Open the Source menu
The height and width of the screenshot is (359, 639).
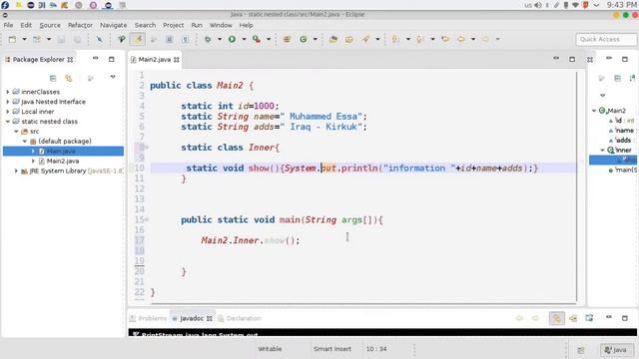50,25
